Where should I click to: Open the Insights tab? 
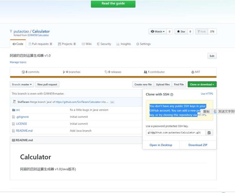coord(124,44)
